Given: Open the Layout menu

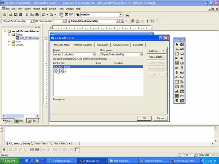Looking at the screenshot, I should click(x=53, y=9).
